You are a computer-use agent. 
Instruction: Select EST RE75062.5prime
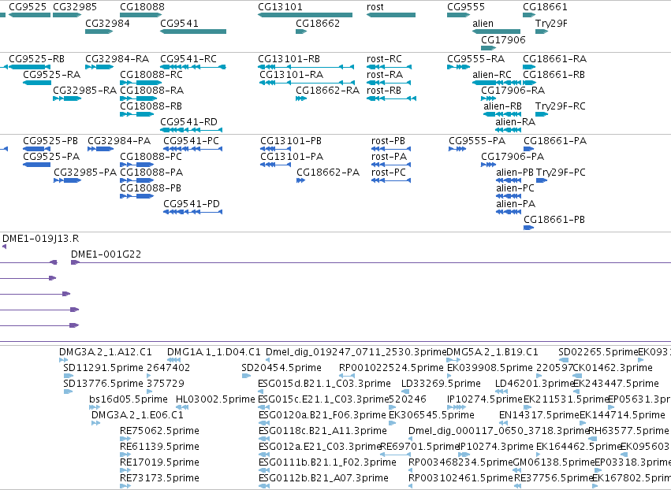[125, 439]
